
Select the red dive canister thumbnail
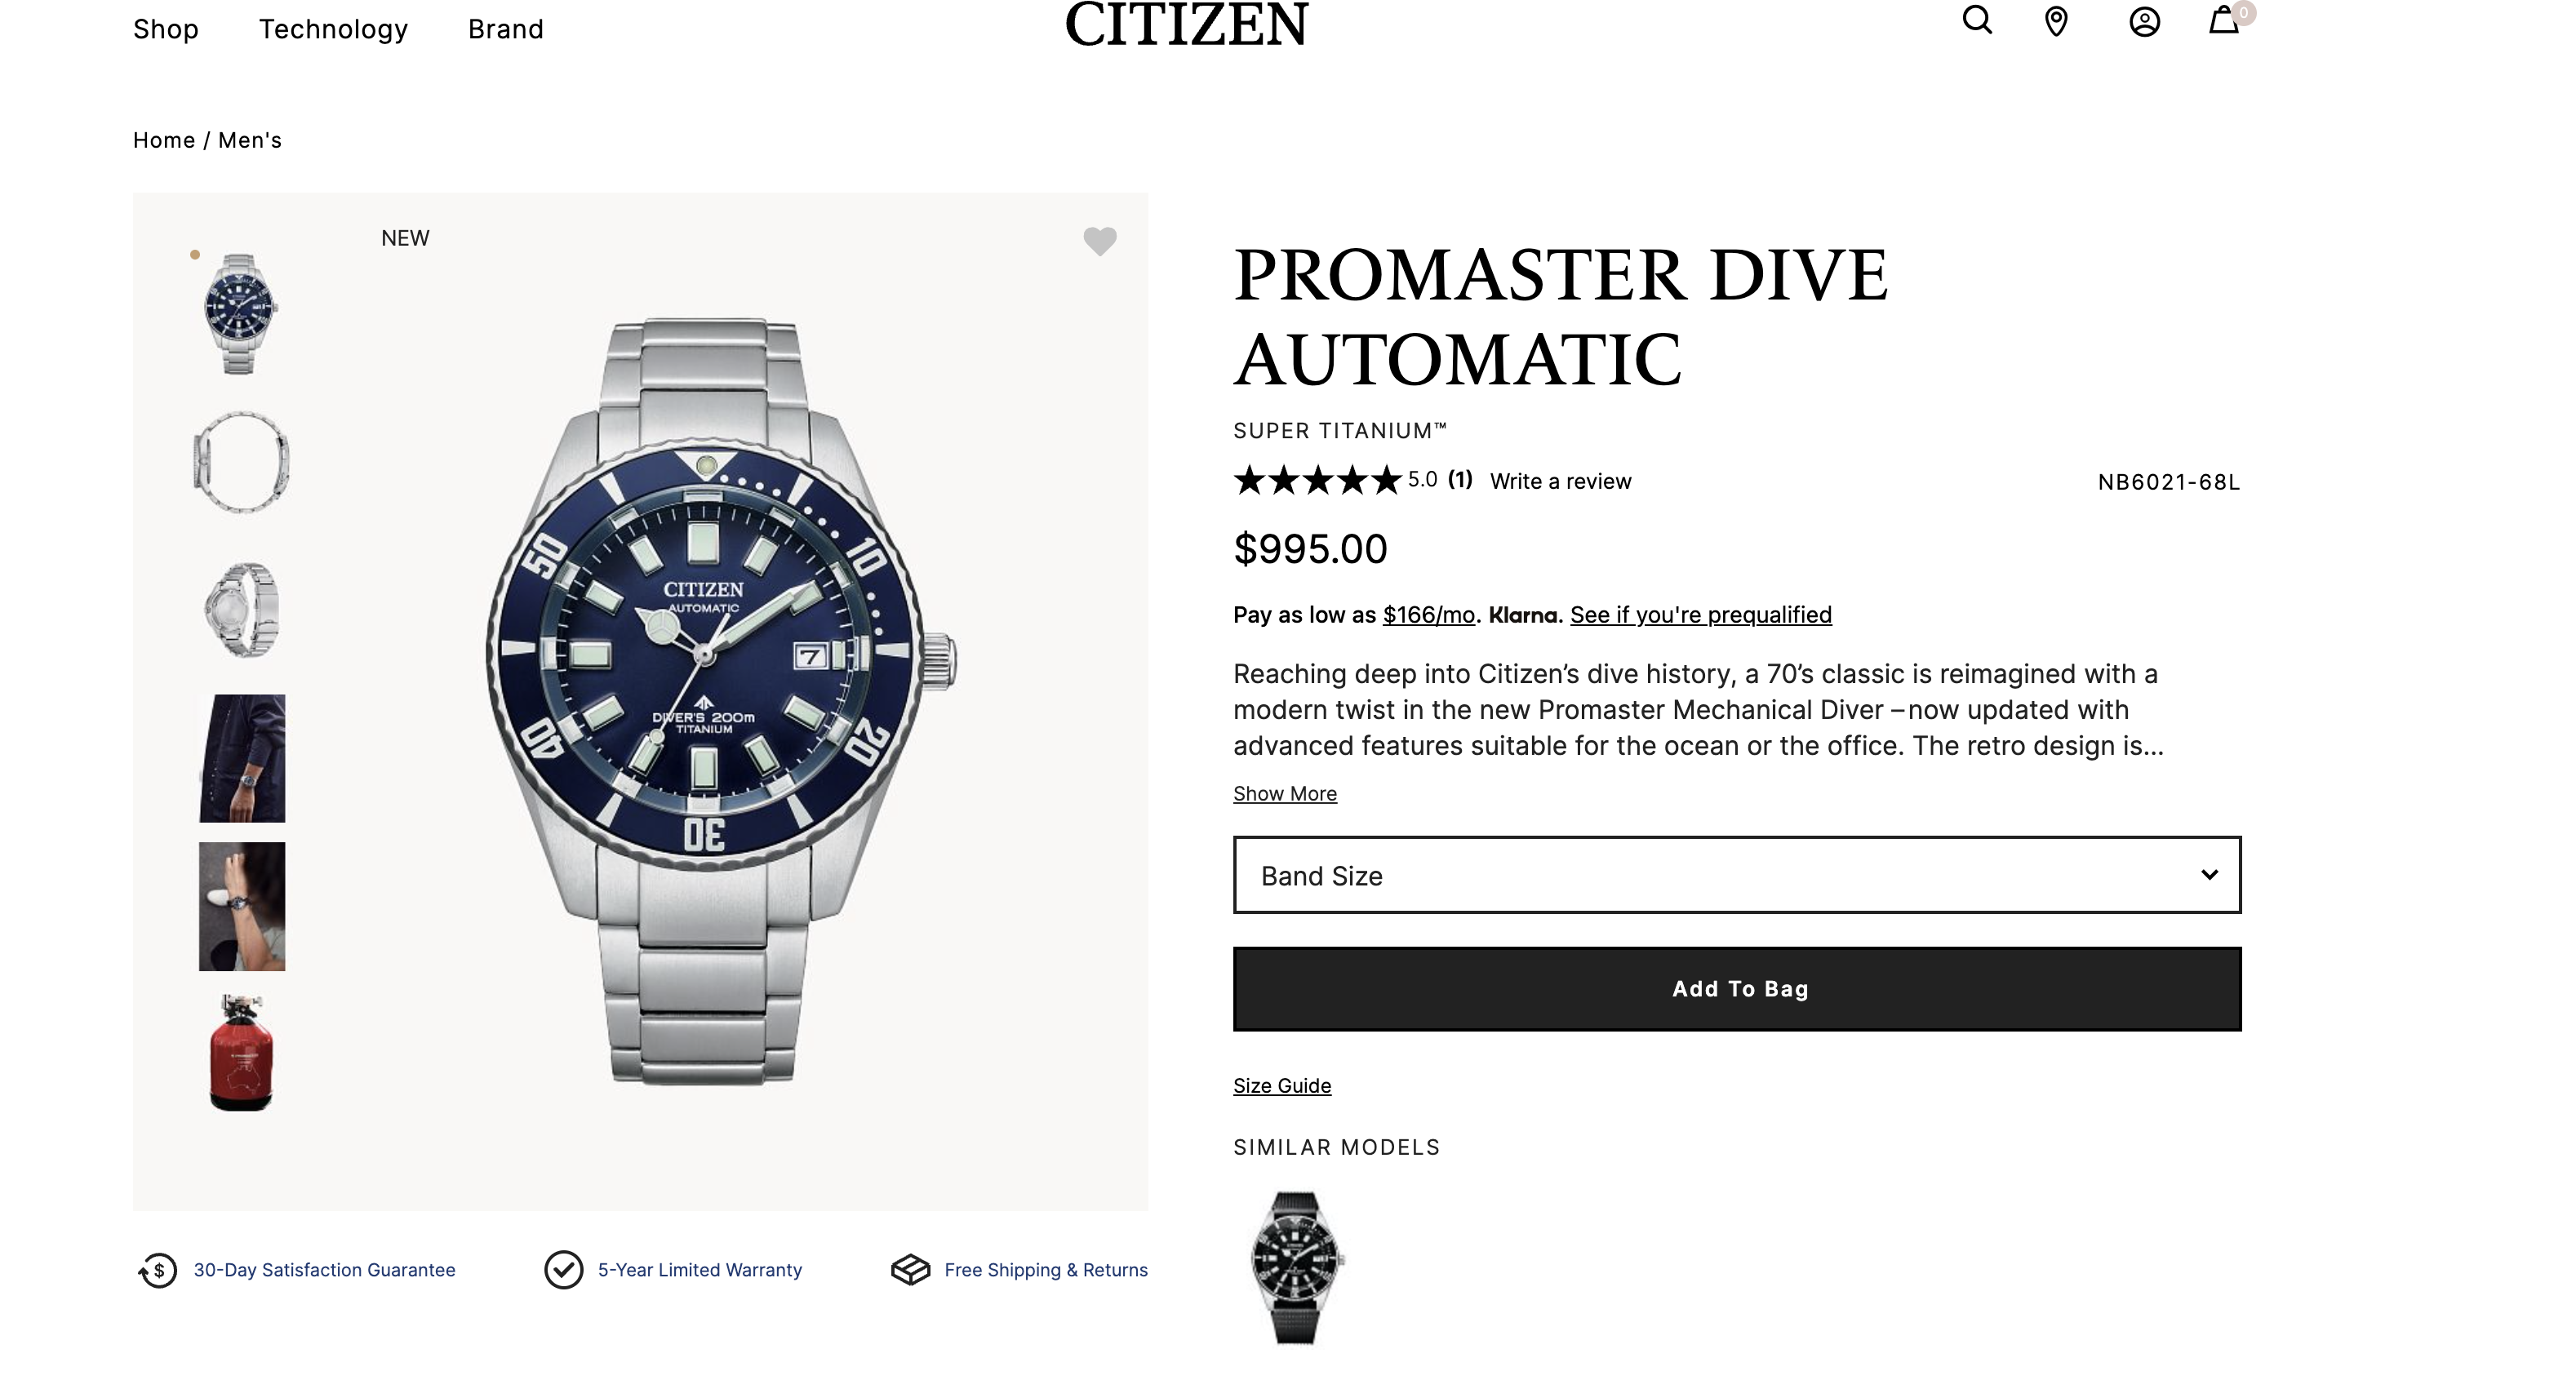pyautogui.click(x=241, y=1053)
